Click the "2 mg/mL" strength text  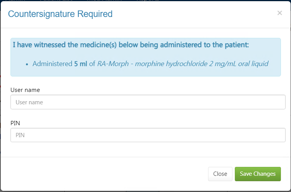[x=214, y=63]
